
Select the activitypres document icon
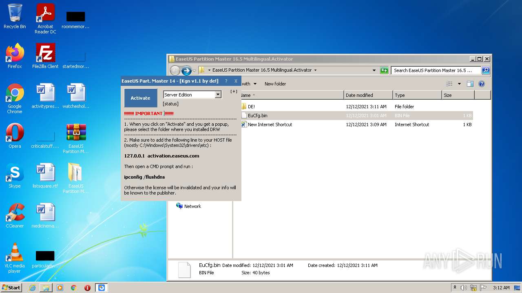click(x=45, y=96)
